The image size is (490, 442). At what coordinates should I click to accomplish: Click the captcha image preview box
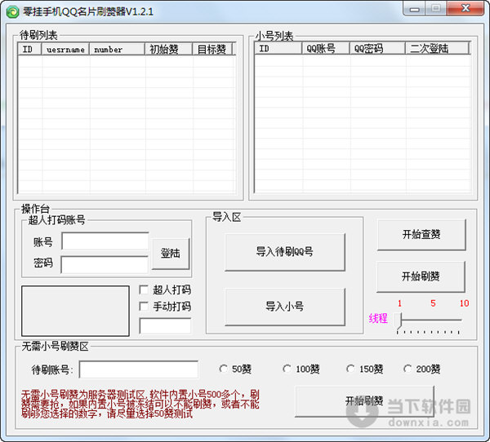click(75, 311)
